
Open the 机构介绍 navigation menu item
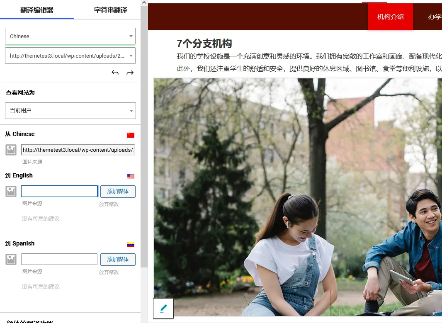point(390,17)
